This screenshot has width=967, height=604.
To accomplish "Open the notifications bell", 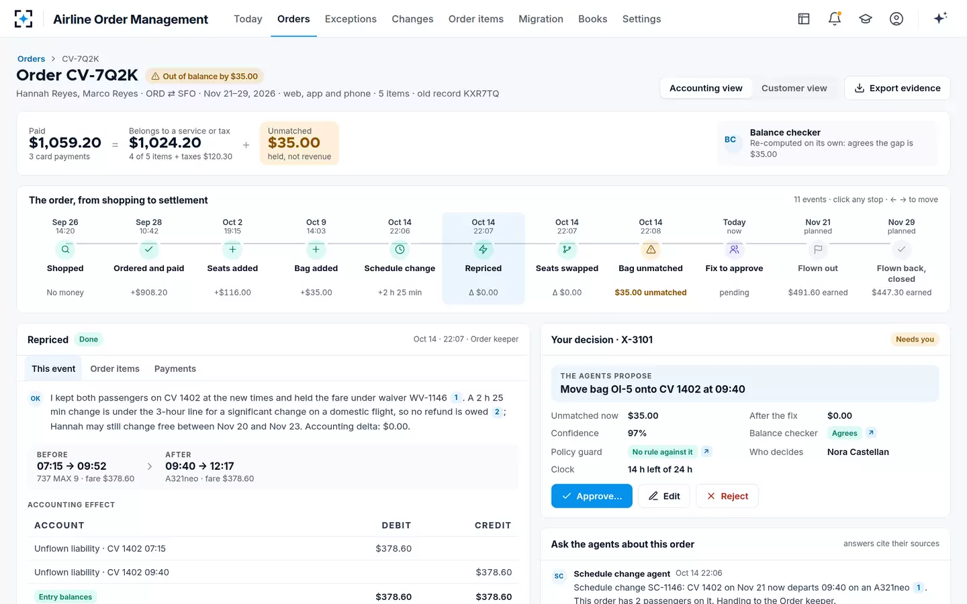I will (835, 19).
